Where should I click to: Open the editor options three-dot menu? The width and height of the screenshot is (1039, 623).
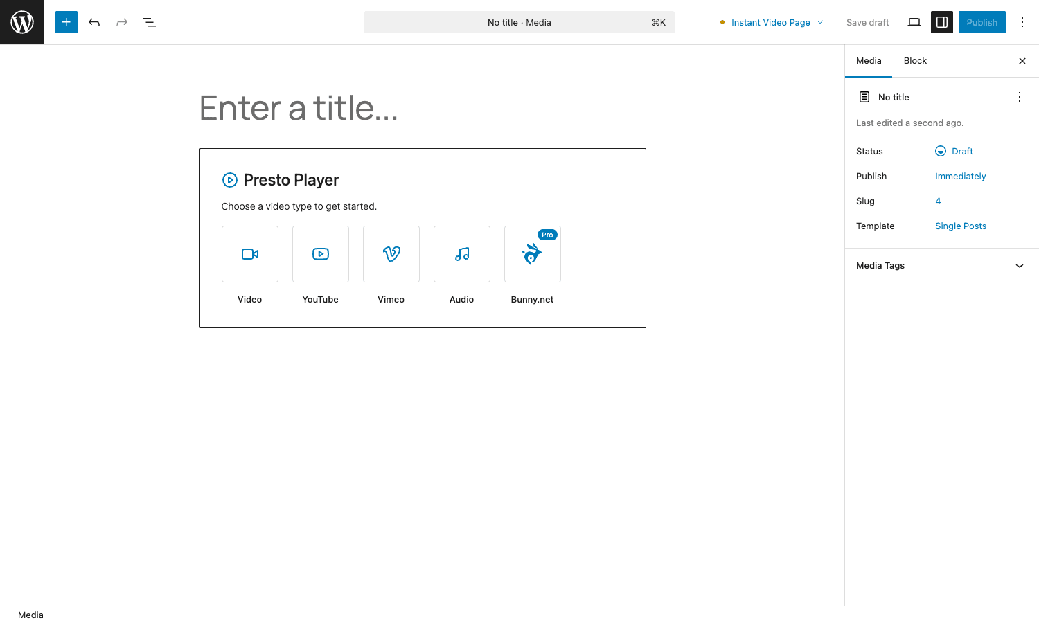pyautogui.click(x=1022, y=22)
